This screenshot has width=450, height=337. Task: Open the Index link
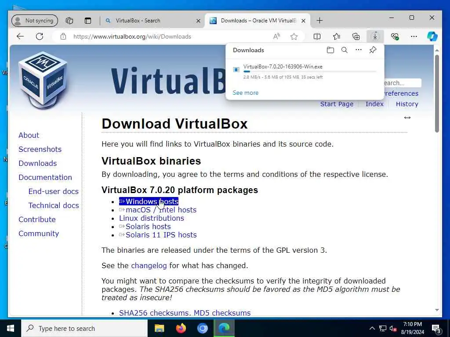point(374,104)
